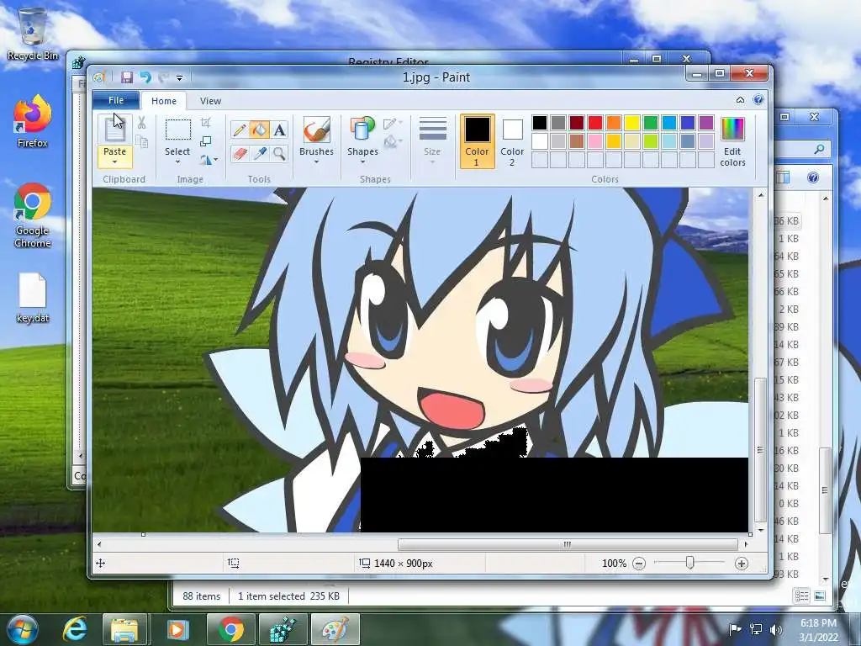Click the Crop icon in Image group
861x646 pixels.
tap(205, 123)
